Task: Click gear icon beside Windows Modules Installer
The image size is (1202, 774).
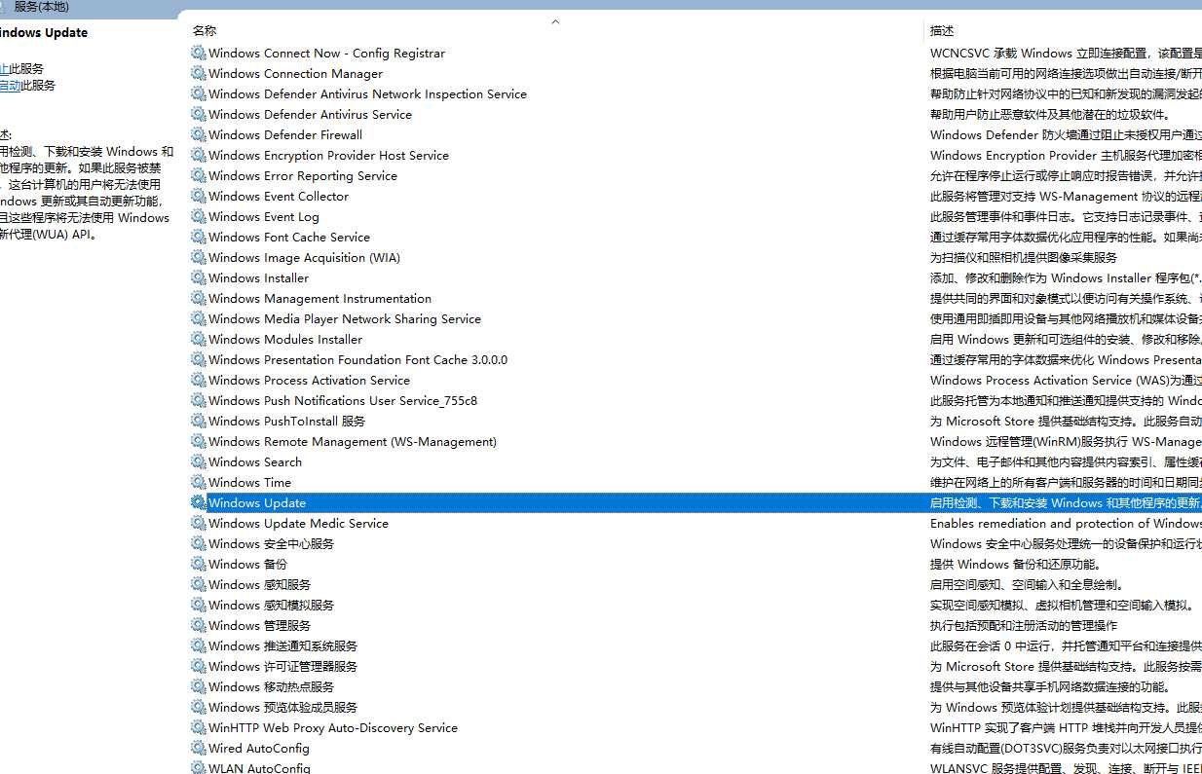Action: [x=199, y=340]
